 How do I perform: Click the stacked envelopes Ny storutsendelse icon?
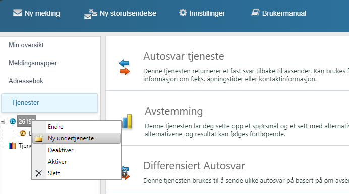click(91, 14)
